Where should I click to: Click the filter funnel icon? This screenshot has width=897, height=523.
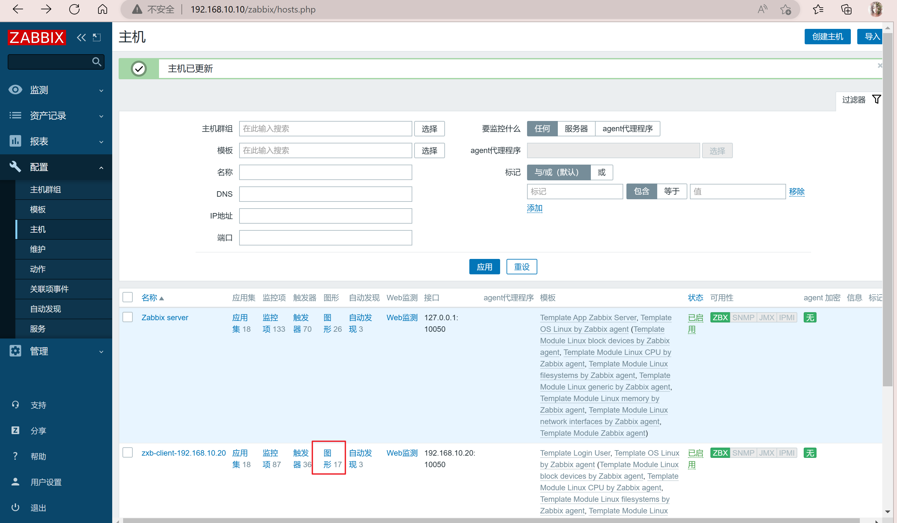pos(876,99)
